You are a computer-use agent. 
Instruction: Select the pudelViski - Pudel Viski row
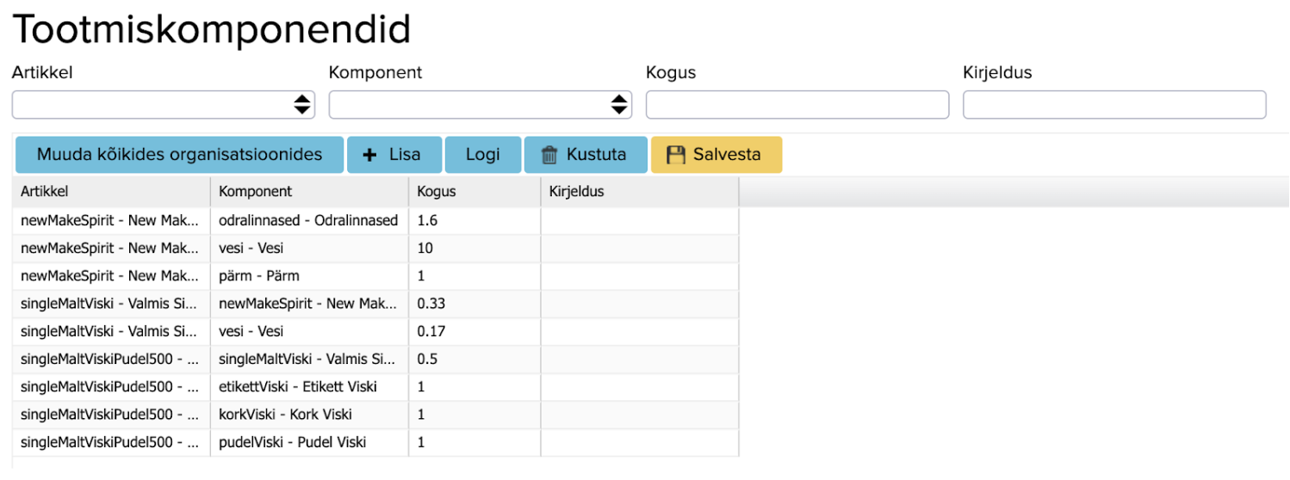(308, 442)
